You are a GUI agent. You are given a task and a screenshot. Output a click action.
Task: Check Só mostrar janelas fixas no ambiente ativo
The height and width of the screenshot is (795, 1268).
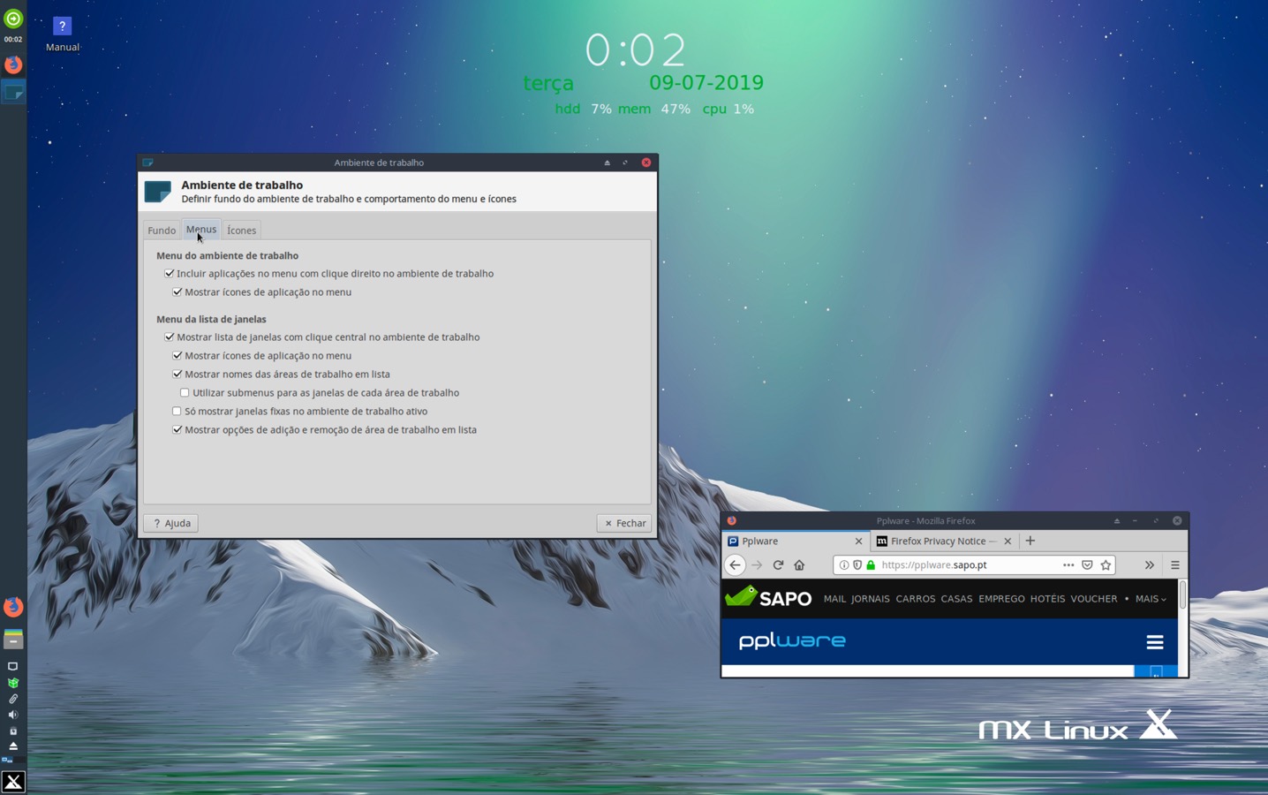click(x=177, y=411)
